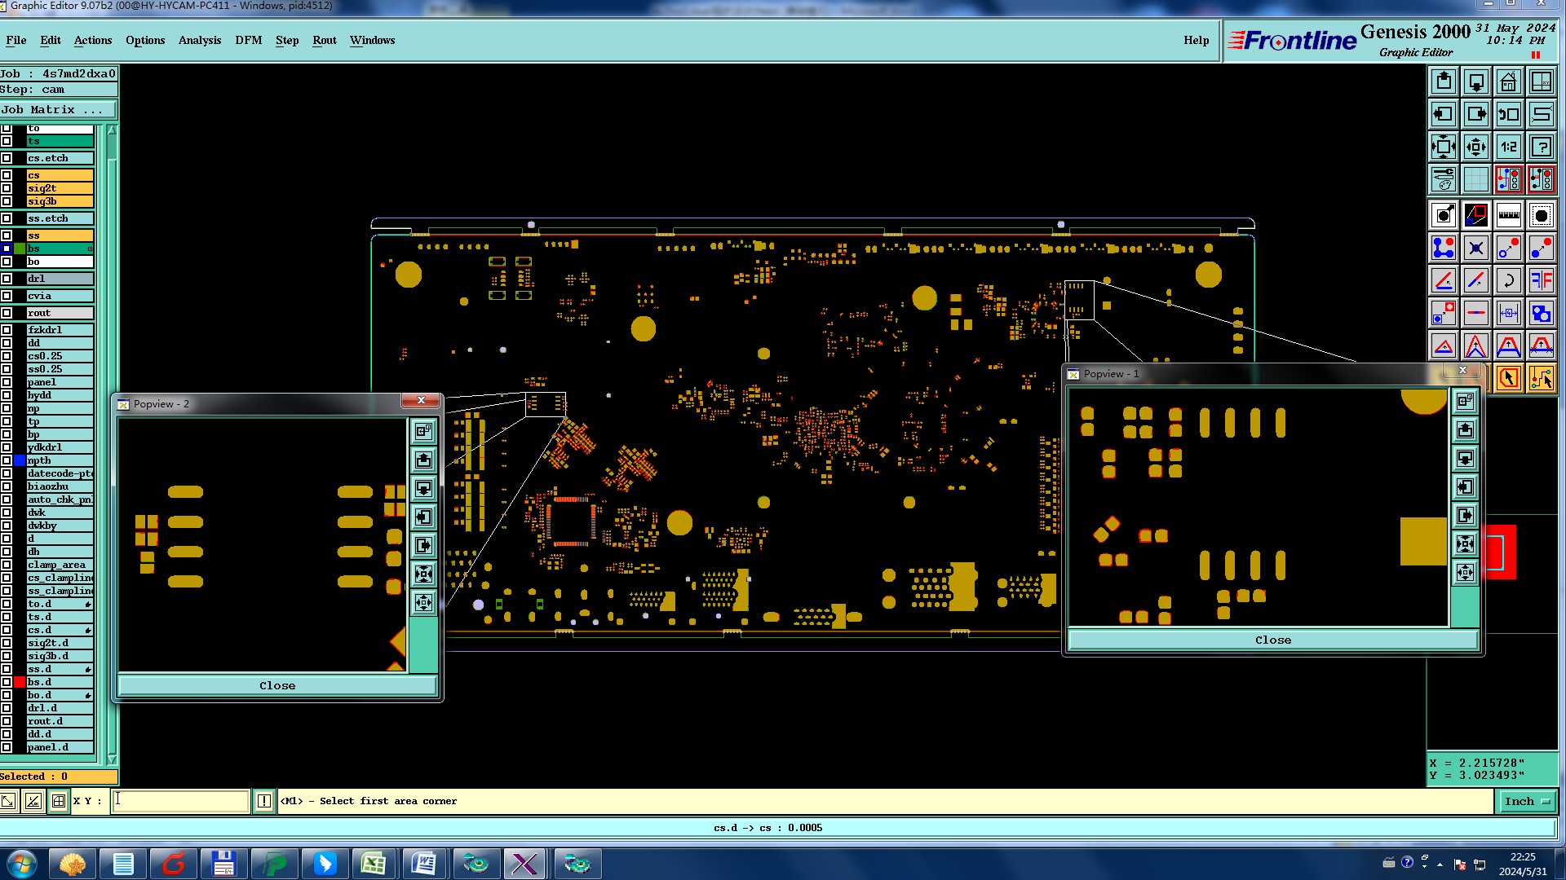The width and height of the screenshot is (1566, 880).
Task: Click Close button in Popview 2
Action: pyautogui.click(x=277, y=686)
